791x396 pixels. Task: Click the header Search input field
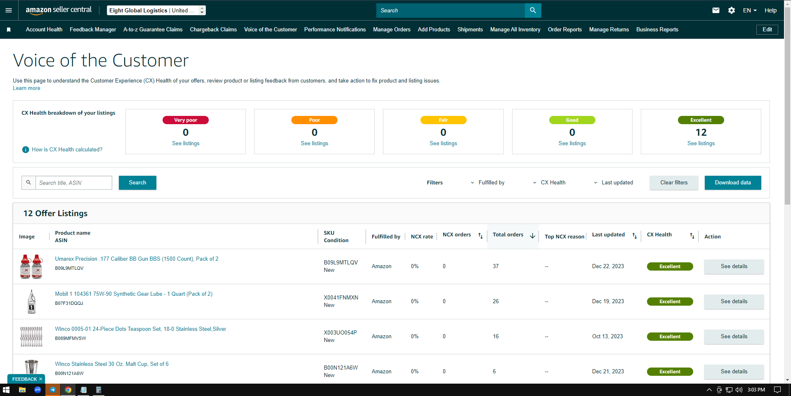coord(451,10)
